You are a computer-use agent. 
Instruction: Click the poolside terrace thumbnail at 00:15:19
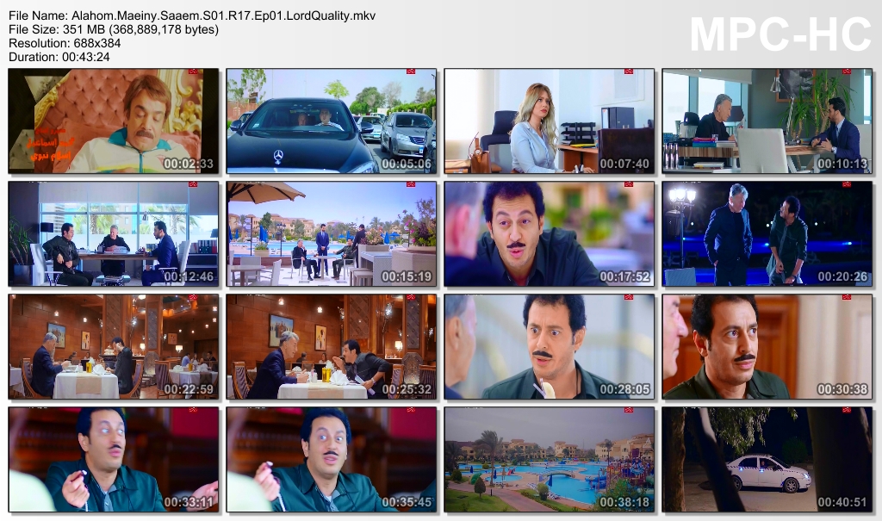coord(332,233)
